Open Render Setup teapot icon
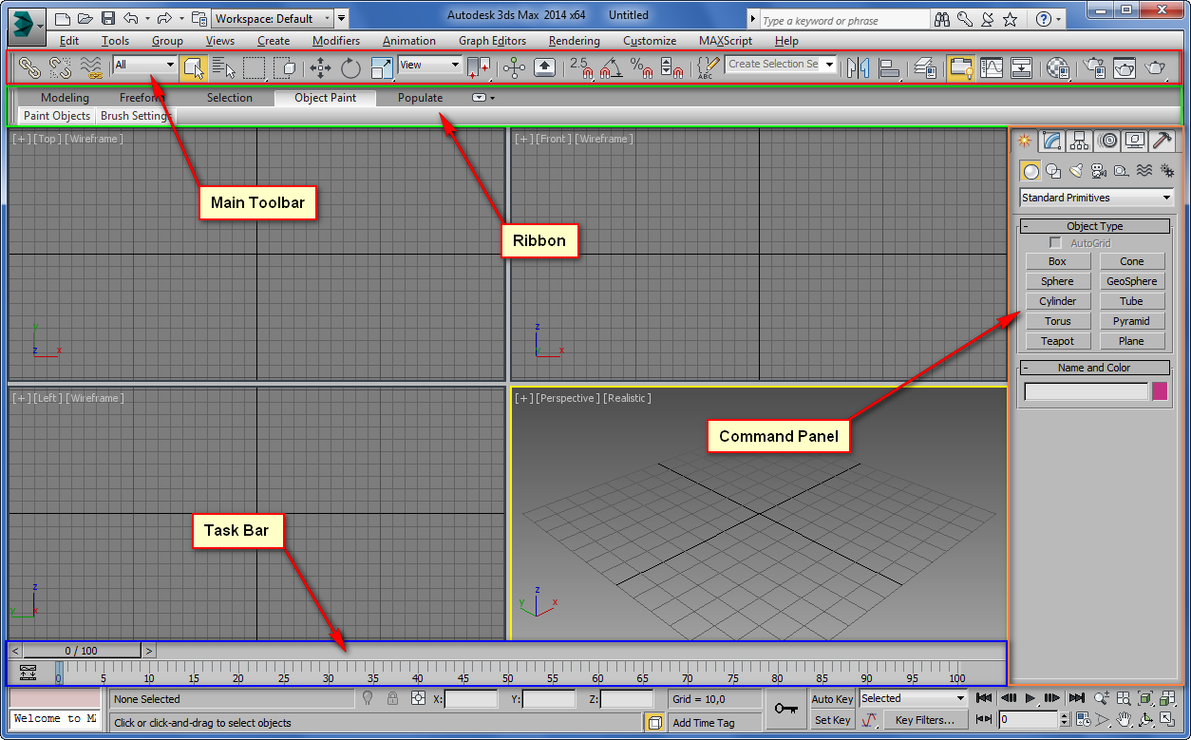This screenshot has height=740, width=1191. pos(1095,67)
